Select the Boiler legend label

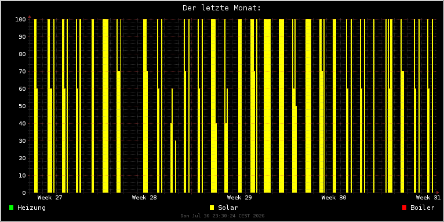423,208
